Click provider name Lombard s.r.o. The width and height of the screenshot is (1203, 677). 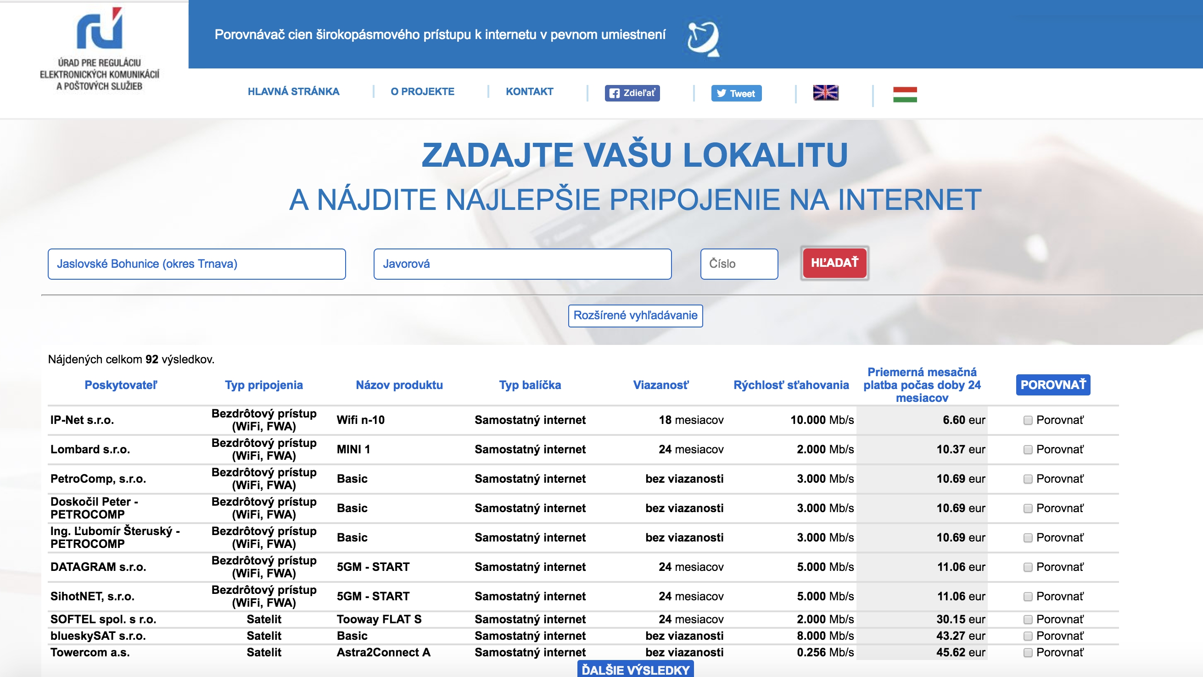tap(90, 449)
